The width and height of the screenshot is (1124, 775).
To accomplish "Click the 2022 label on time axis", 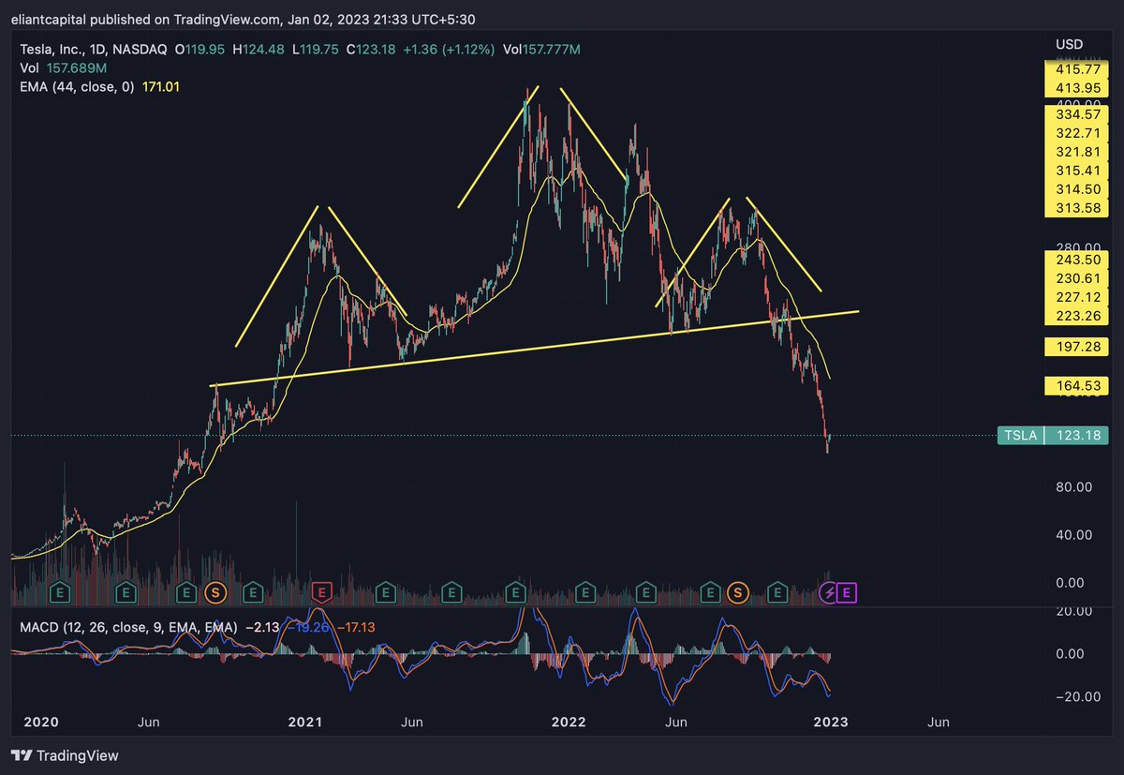I will pos(569,723).
